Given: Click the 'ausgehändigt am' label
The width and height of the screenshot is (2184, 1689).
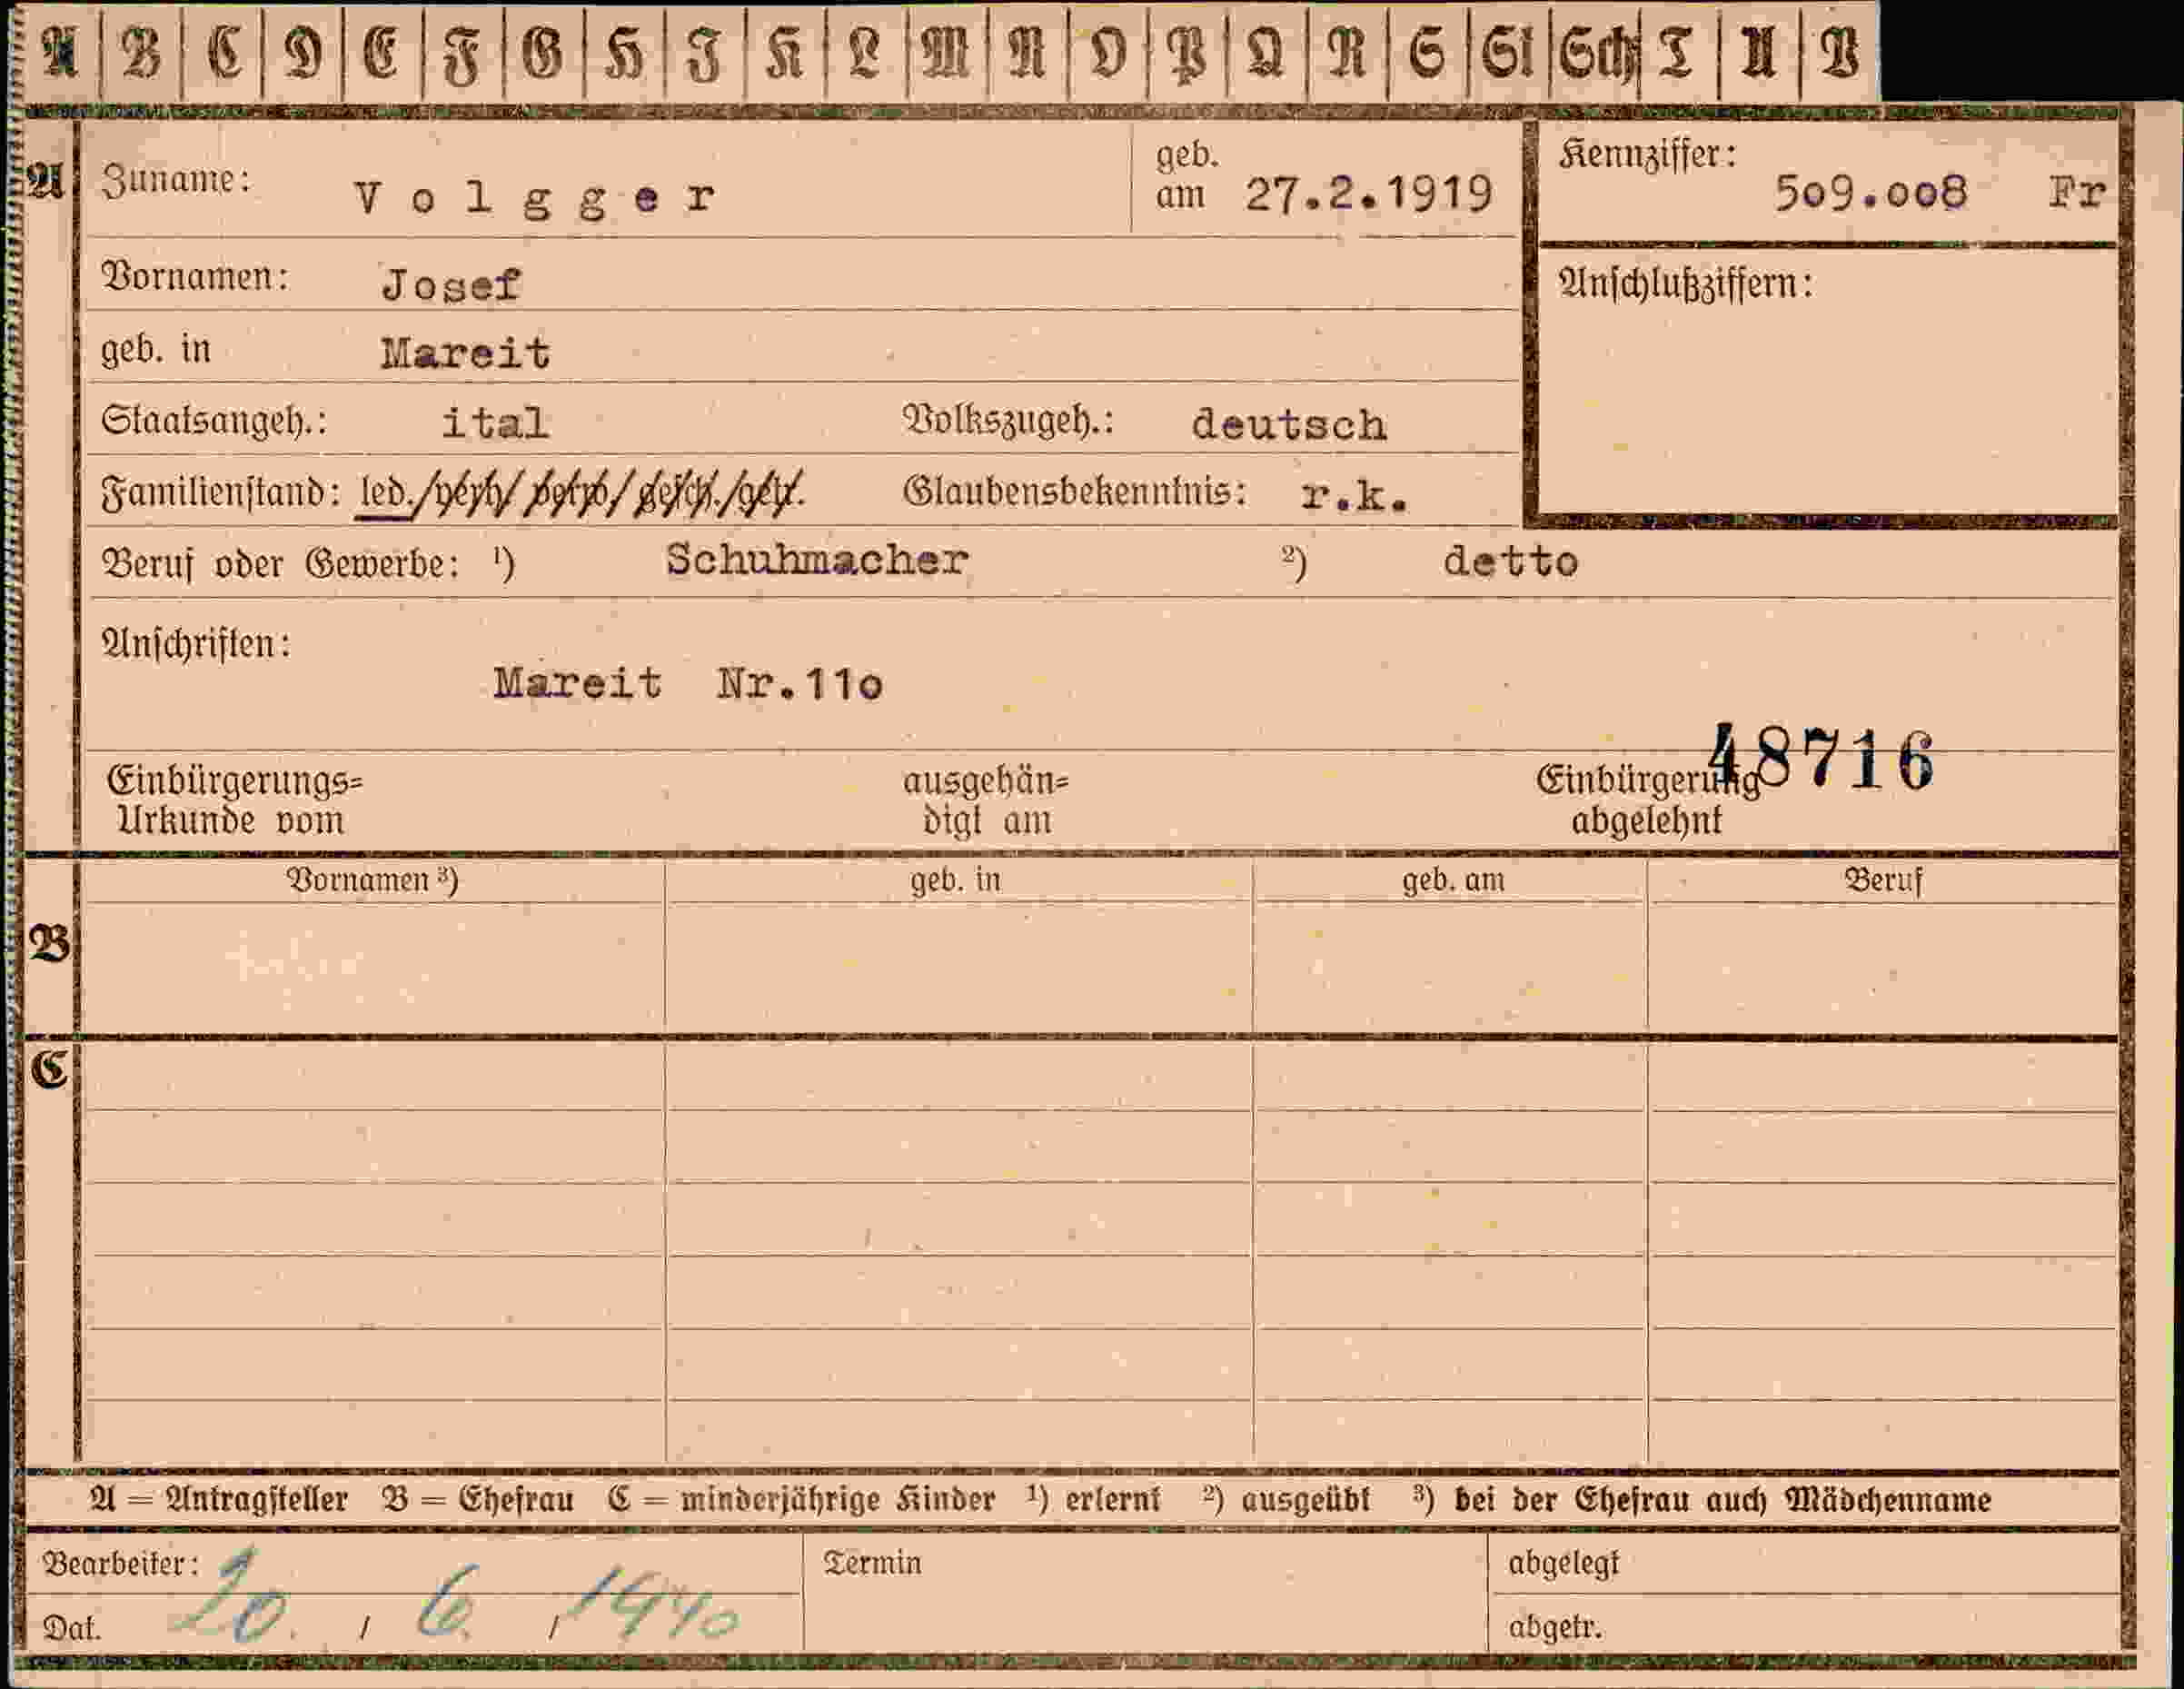Looking at the screenshot, I should tap(986, 800).
